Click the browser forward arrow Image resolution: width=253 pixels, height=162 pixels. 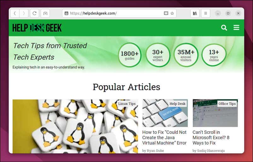coord(24,13)
